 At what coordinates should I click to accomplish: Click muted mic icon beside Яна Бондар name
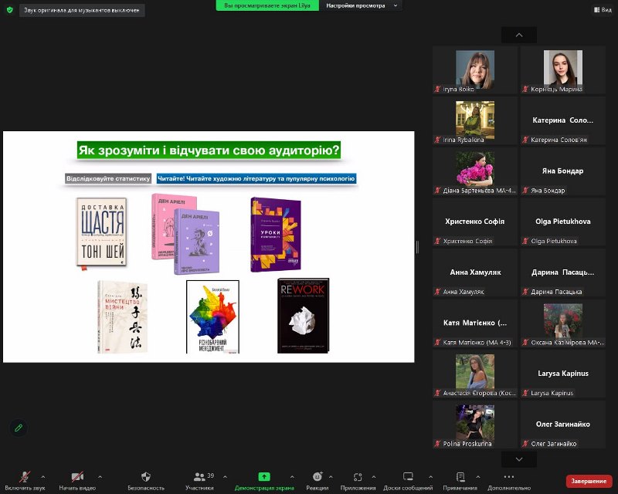click(525, 191)
